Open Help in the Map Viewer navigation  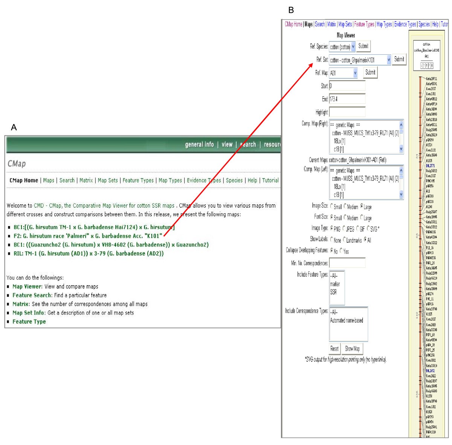435,24
